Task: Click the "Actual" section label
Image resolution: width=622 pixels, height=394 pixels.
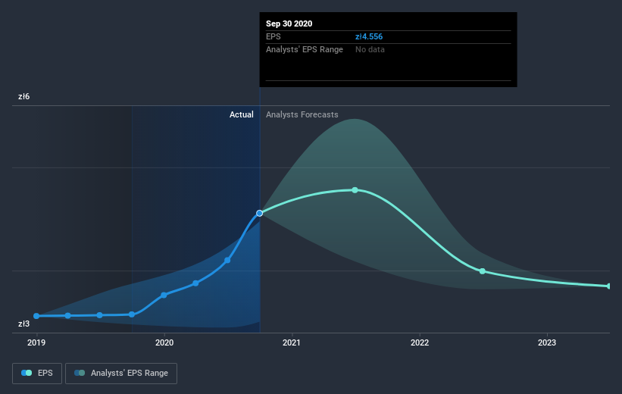Action: tap(242, 114)
